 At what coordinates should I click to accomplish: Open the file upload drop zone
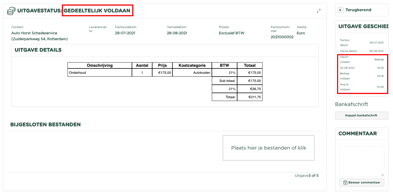pyautogui.click(x=268, y=148)
